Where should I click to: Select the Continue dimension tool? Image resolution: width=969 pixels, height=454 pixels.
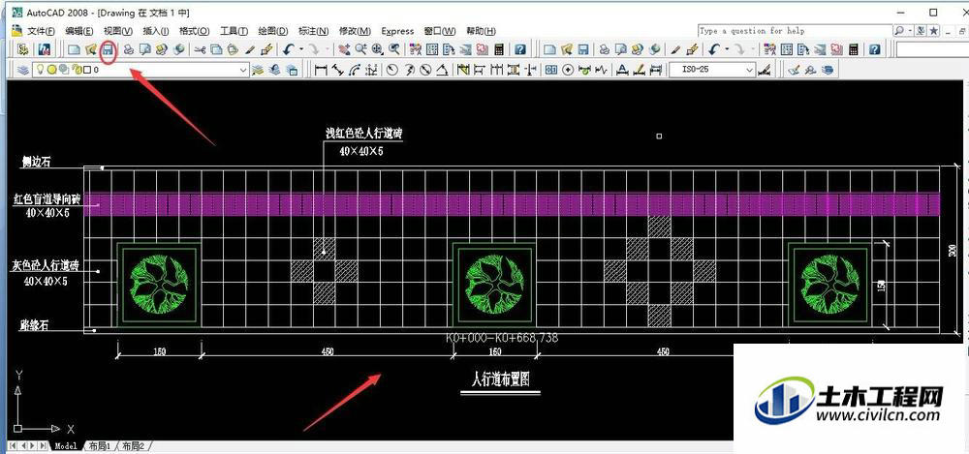(x=496, y=70)
